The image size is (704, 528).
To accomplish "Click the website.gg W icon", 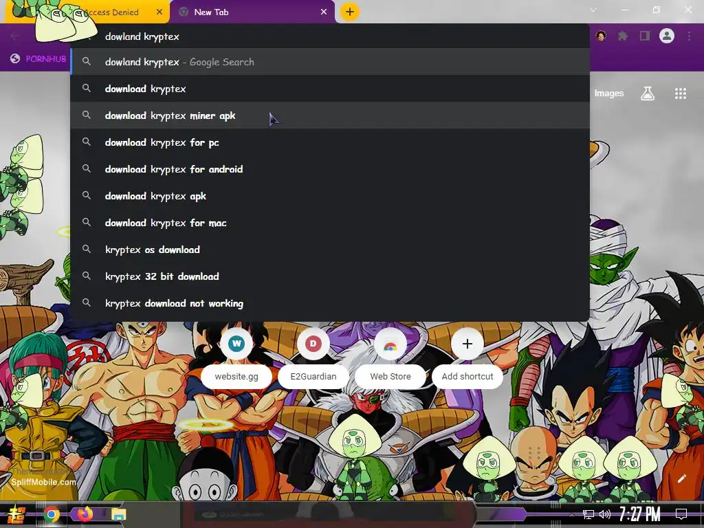I will 236,344.
